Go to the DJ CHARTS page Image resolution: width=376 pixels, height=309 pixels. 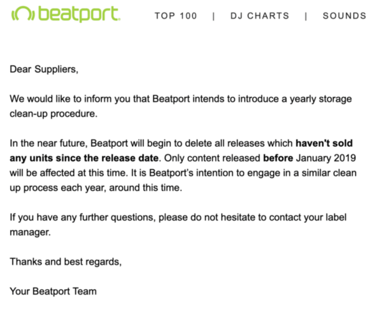click(x=260, y=16)
